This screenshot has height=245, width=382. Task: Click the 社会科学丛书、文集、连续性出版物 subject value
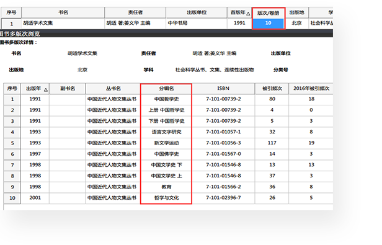[x=215, y=70]
